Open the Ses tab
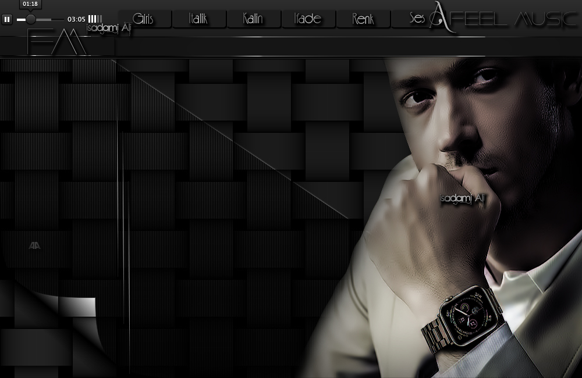Viewport: 582px width, 378px height. [416, 19]
